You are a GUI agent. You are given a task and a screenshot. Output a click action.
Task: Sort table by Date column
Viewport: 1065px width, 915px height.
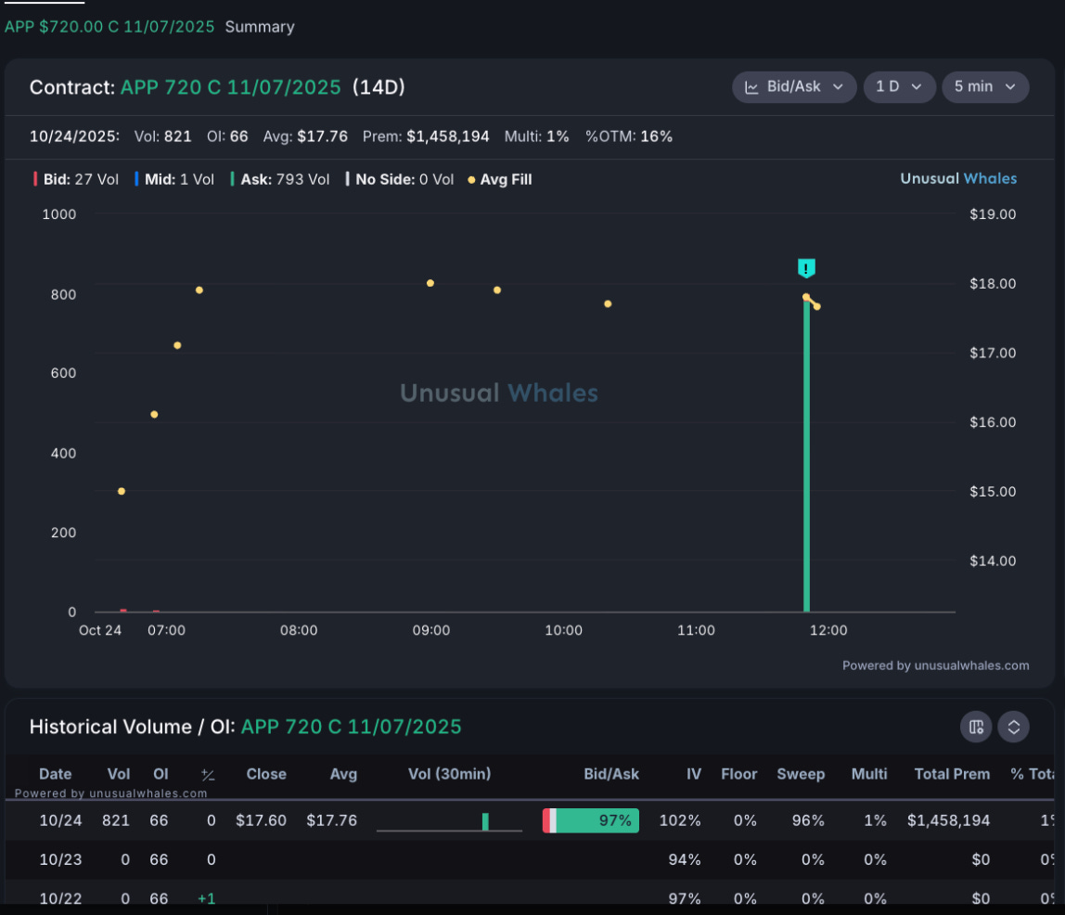(x=55, y=774)
